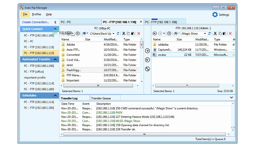Click the FTP panel horizontal scrollbar thumb

pyautogui.click(x=187, y=86)
